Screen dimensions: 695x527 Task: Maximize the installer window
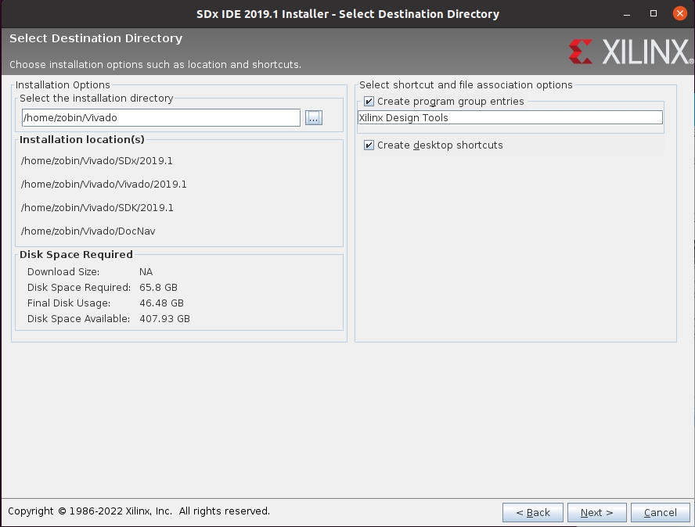point(654,14)
